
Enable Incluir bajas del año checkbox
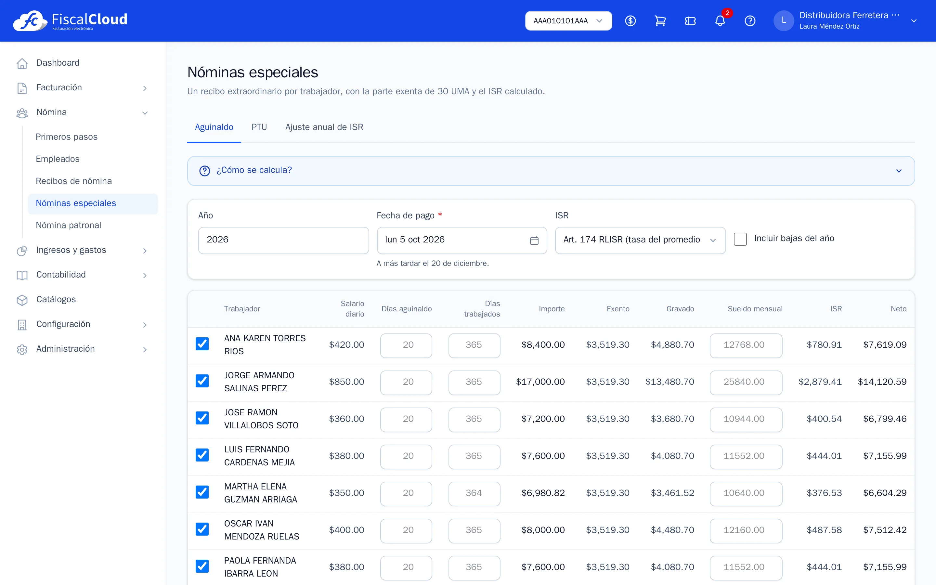click(x=740, y=239)
